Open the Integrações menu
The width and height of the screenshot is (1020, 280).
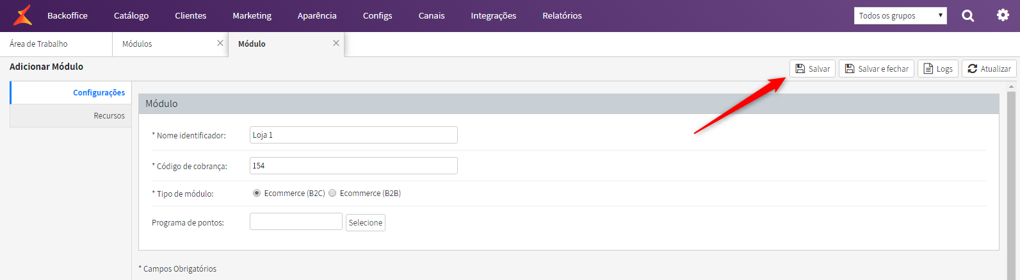494,15
